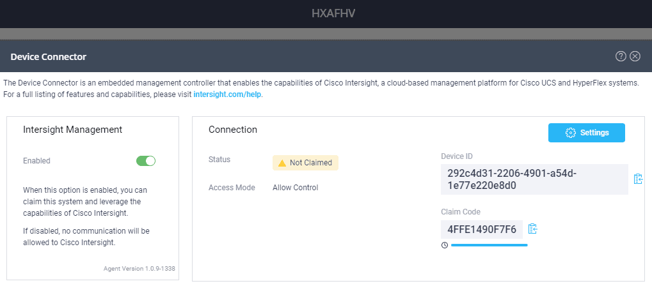Viewport: 652px width, 286px height.
Task: Click the HXAFHV title in top bar
Action: pos(333,13)
